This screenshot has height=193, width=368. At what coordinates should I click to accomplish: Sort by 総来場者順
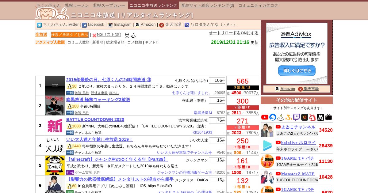(115, 42)
